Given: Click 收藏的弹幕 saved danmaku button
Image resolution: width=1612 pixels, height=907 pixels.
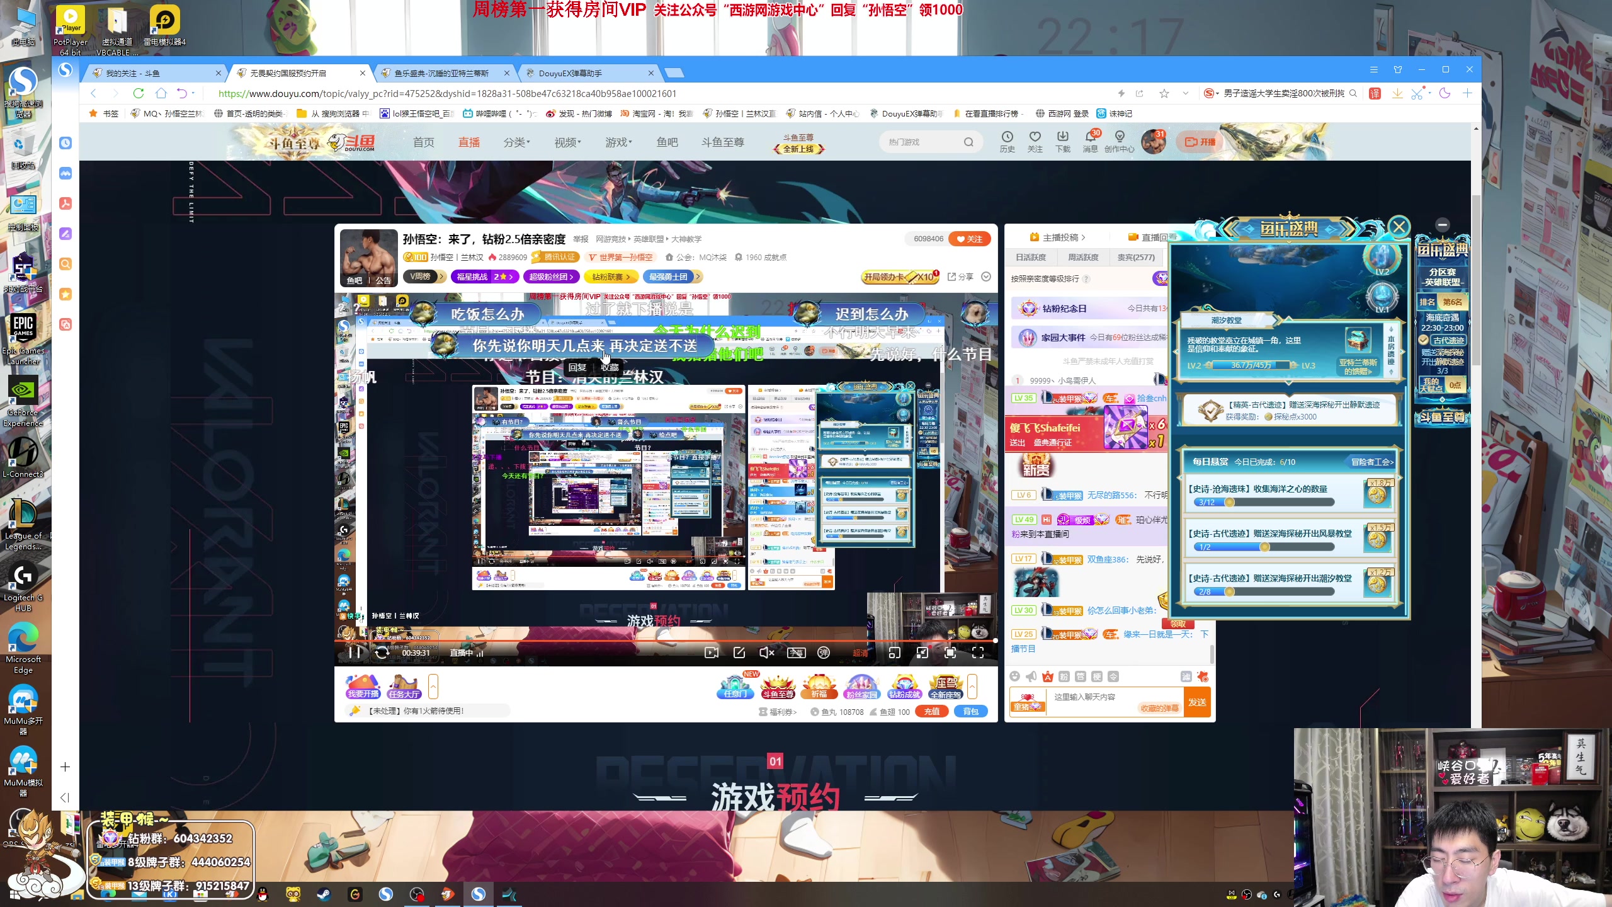Looking at the screenshot, I should (x=1159, y=709).
